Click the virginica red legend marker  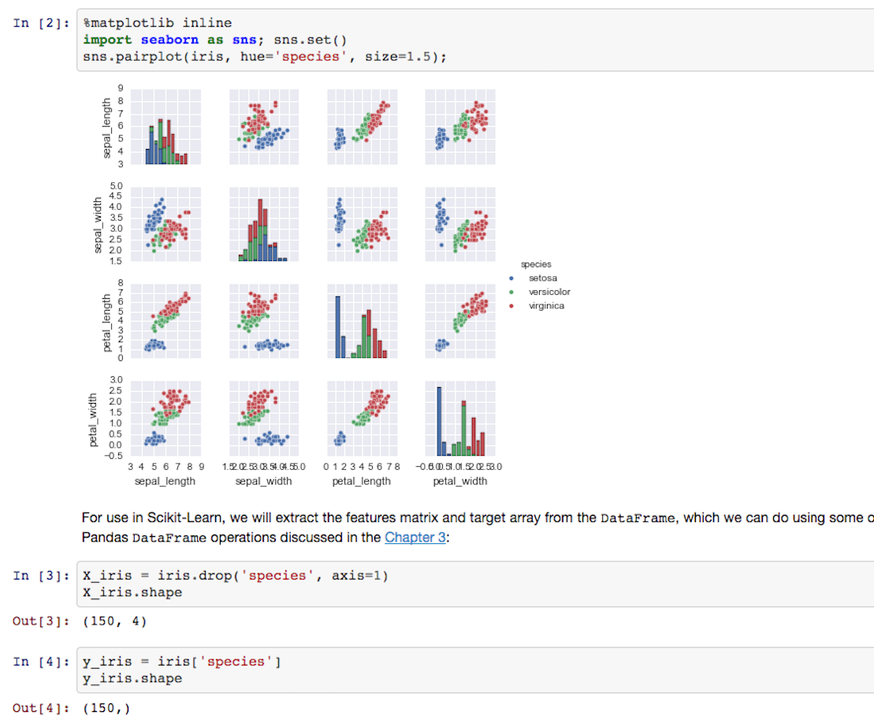[511, 306]
